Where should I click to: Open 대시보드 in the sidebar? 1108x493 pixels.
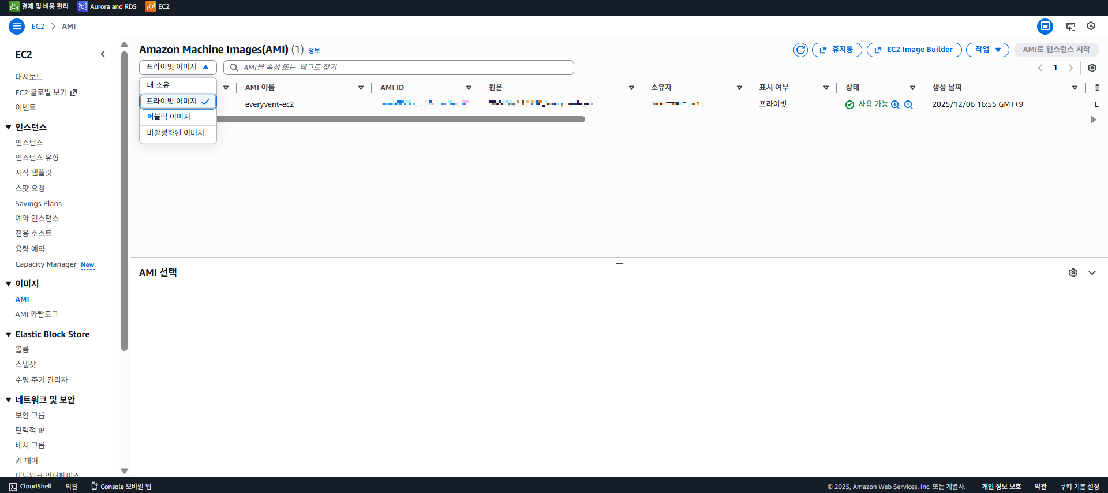[29, 77]
